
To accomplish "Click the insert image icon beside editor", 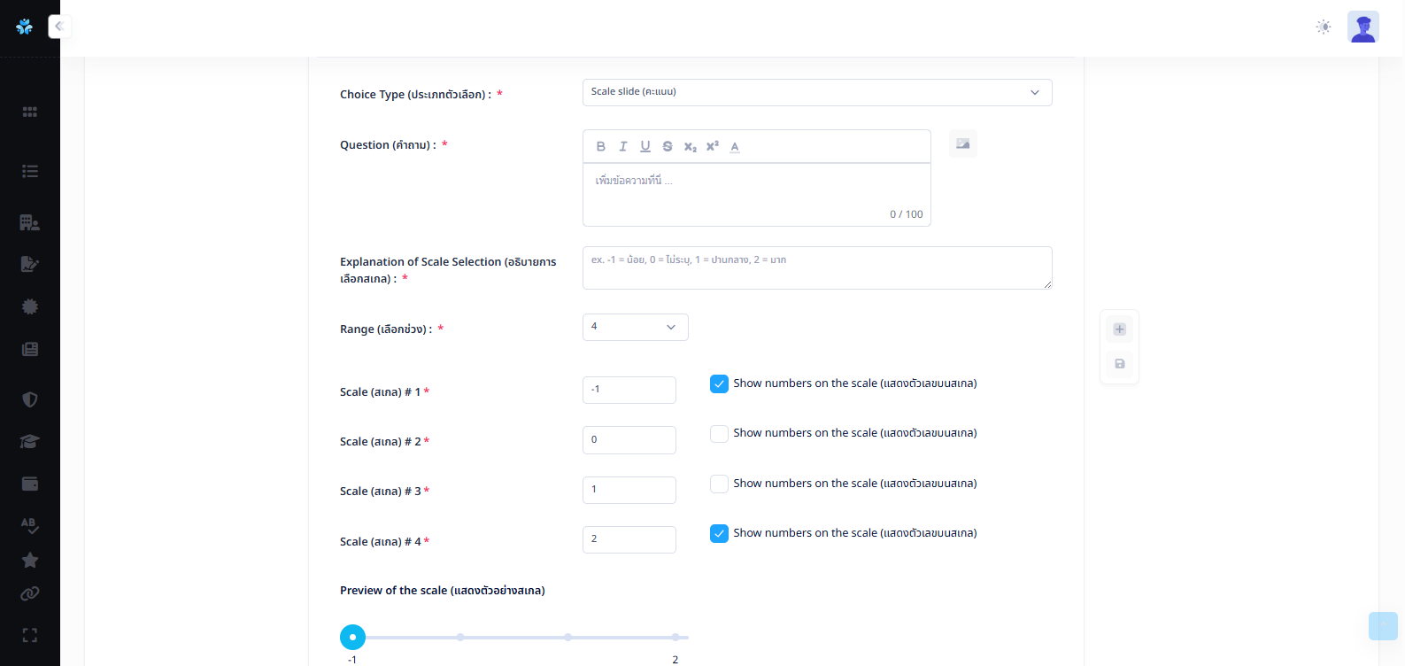I will (x=962, y=143).
